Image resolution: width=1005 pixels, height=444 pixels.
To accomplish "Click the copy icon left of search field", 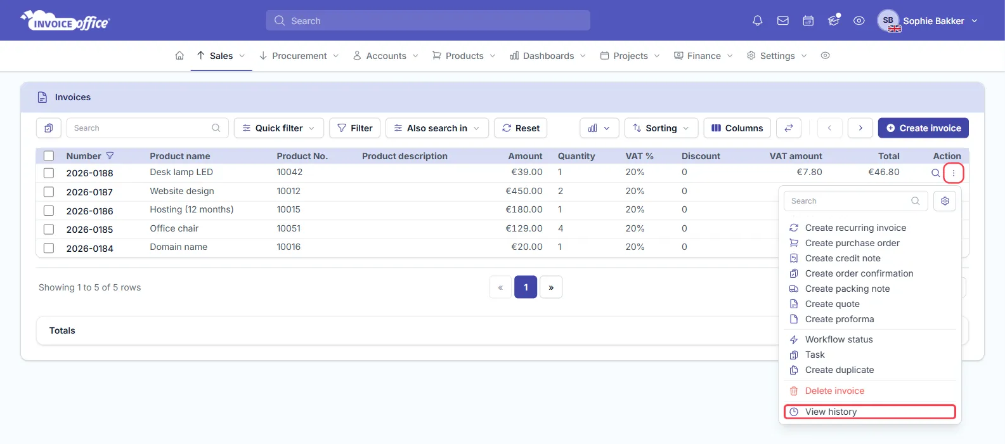I will pos(49,128).
